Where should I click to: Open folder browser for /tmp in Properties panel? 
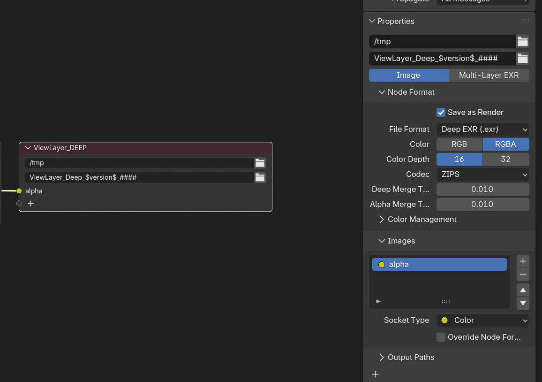point(522,41)
